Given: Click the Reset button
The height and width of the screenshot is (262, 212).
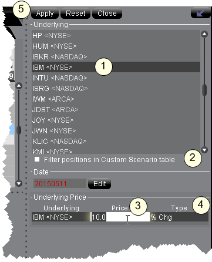Looking at the screenshot, I should tap(75, 14).
